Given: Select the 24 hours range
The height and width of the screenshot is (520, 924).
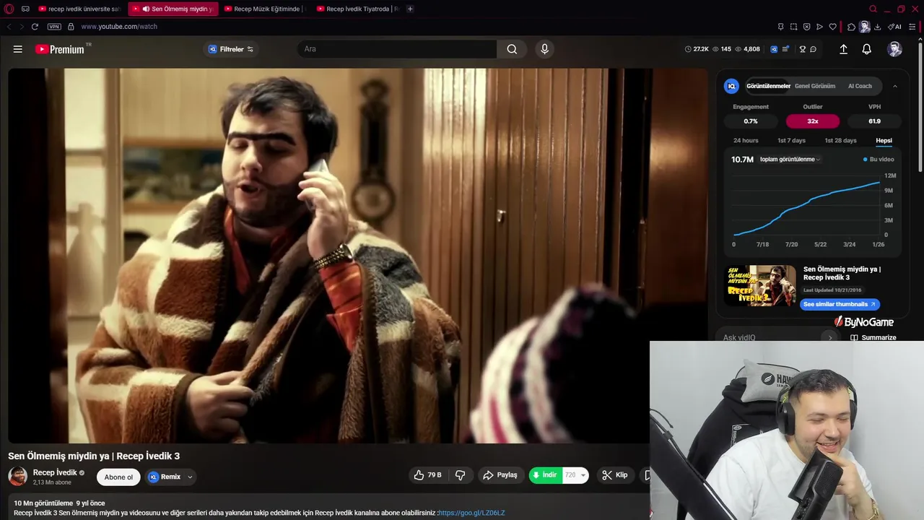Looking at the screenshot, I should [746, 140].
